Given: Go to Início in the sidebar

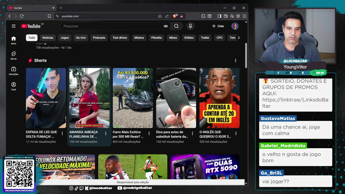Looking at the screenshot, I should point(13,40).
